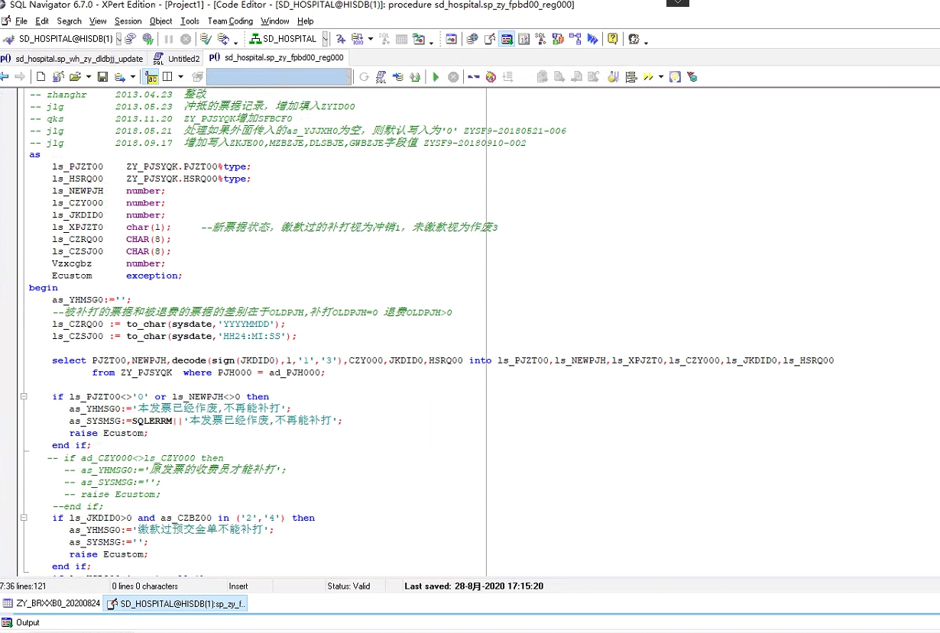Collapse the 'if ls_JKDID0>0' code block
The height and width of the screenshot is (633, 940).
tap(24, 518)
